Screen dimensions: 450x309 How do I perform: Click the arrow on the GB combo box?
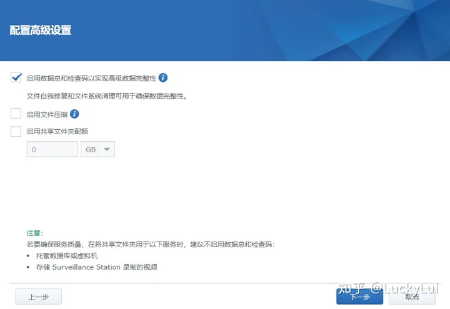[107, 150]
